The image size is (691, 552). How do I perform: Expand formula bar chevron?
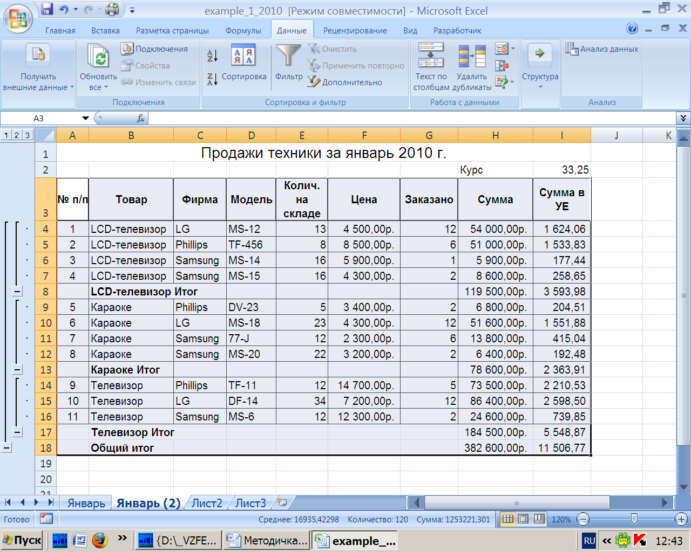[683, 118]
